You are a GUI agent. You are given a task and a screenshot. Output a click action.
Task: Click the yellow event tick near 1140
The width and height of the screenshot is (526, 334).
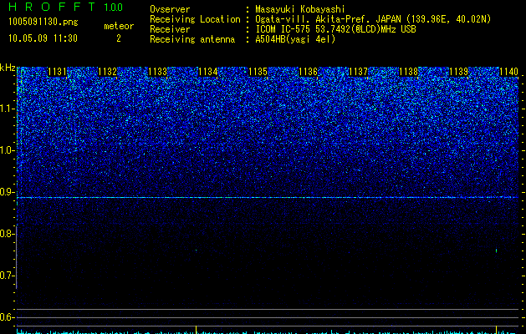tap(496, 329)
